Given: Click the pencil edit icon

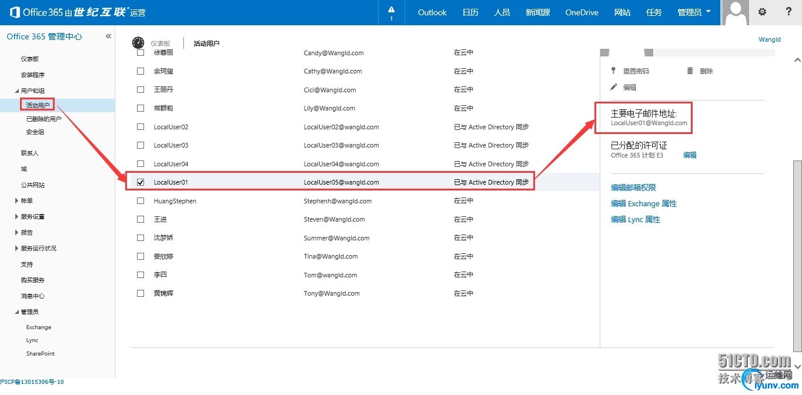Looking at the screenshot, I should [614, 87].
